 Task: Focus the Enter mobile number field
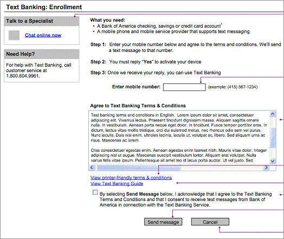coord(184,87)
